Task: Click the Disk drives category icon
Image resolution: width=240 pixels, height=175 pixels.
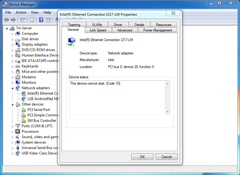Action: [x=18, y=39]
